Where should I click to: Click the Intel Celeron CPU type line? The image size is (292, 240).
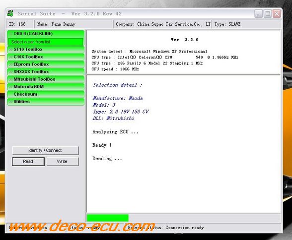coord(165,57)
